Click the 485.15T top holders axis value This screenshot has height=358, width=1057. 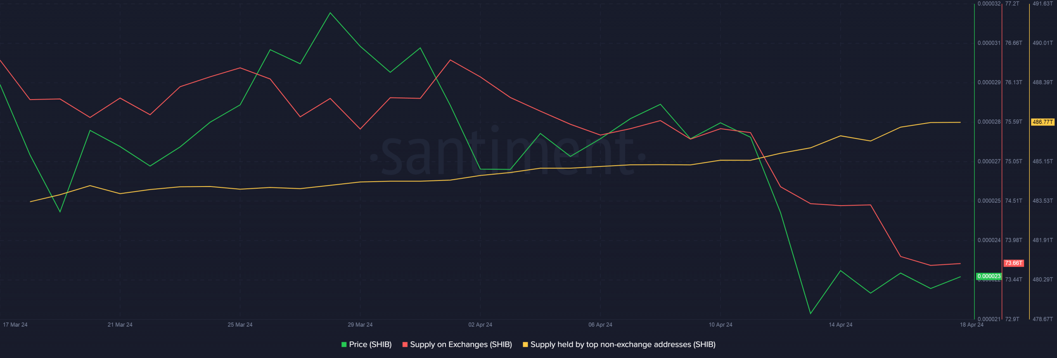pos(1043,161)
